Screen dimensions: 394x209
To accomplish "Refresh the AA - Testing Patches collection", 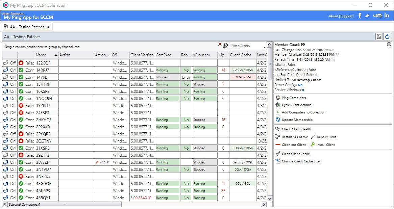I will 388,37.
